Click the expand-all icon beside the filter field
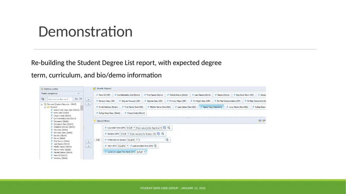The height and width of the screenshot is (194, 346). click(x=76, y=99)
